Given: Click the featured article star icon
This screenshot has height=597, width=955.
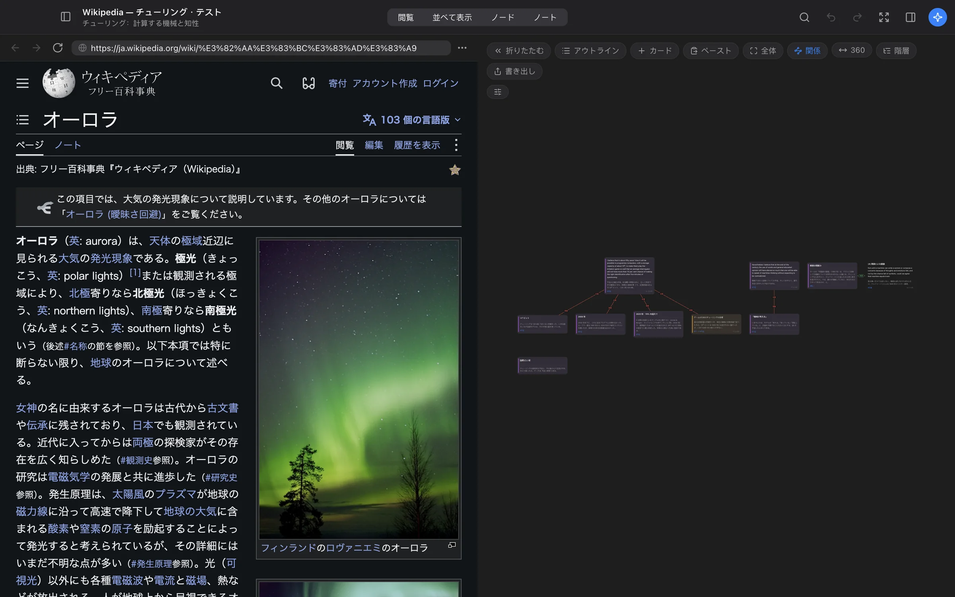Looking at the screenshot, I should (455, 170).
